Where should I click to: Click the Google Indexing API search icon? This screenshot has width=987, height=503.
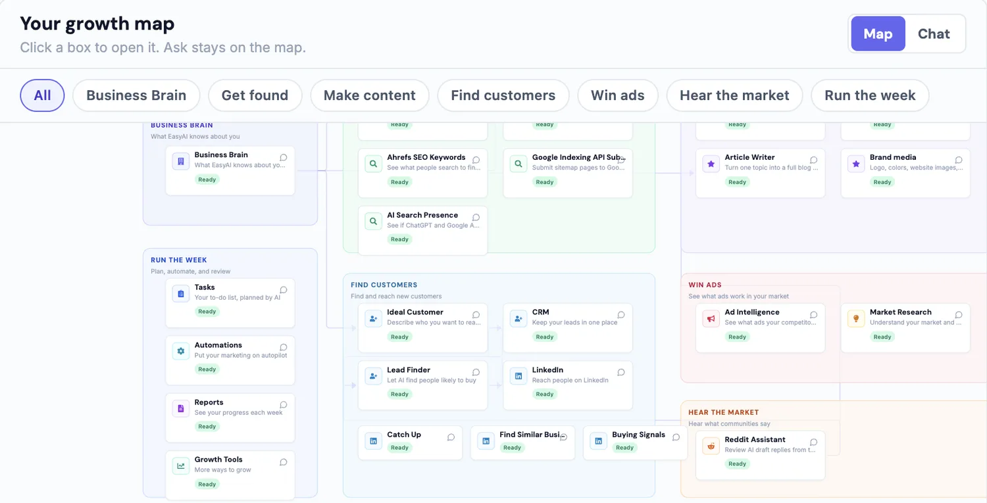[x=519, y=164]
